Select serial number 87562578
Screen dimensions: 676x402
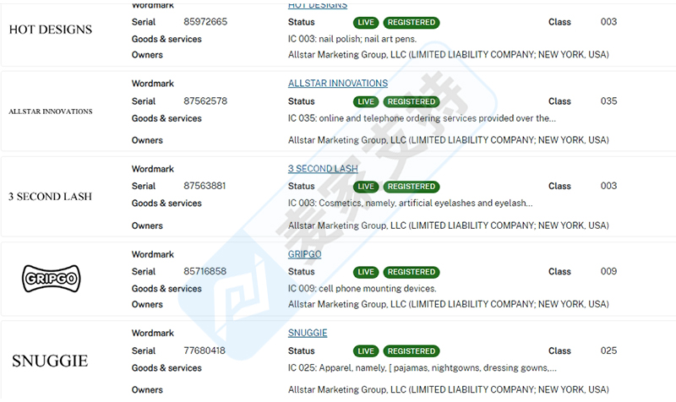tap(205, 100)
